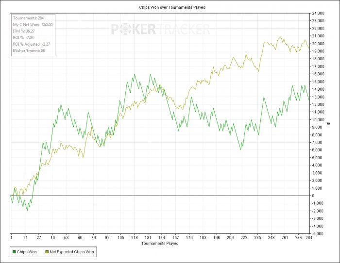Image resolution: width=340 pixels, height=263 pixels.
Task: Click the x-axis tick label 1
Action: [x=11, y=238]
